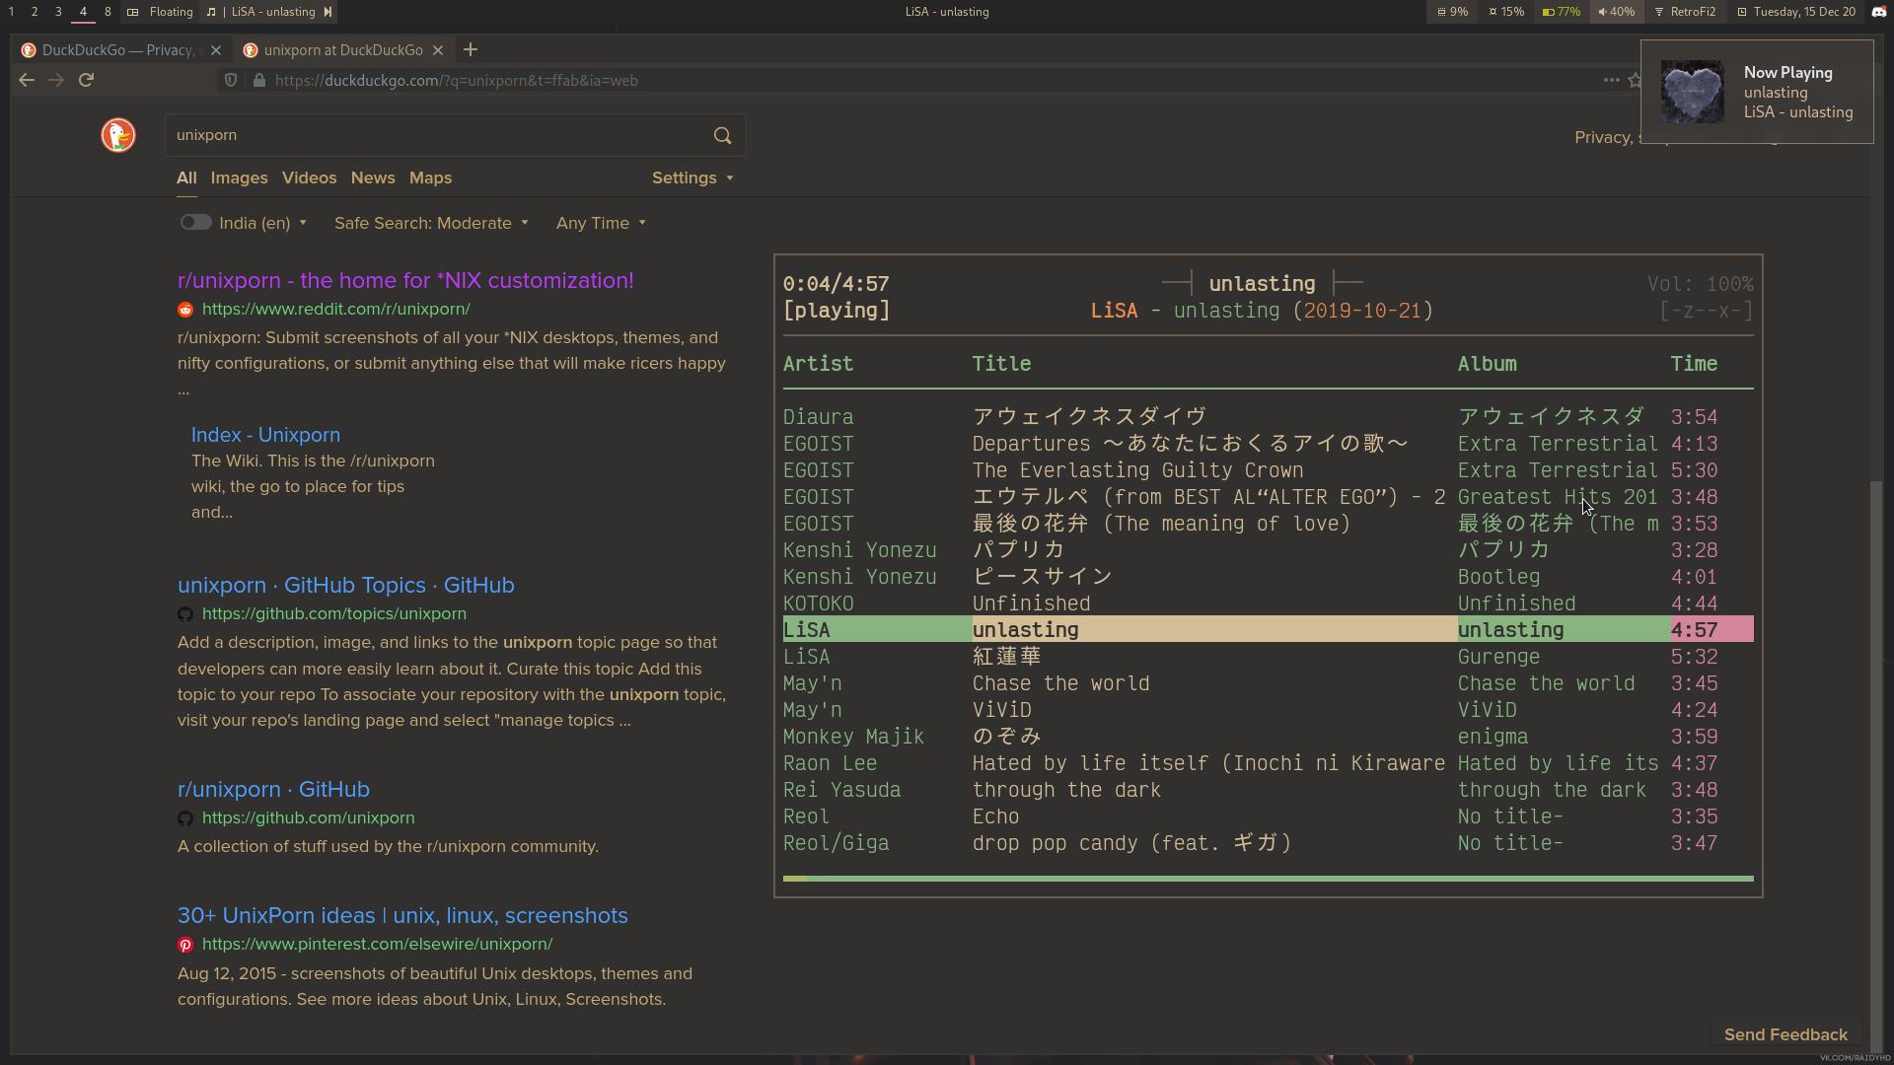Switch to the Videos search tab
Viewport: 1894px width, 1065px height.
pyautogui.click(x=309, y=177)
